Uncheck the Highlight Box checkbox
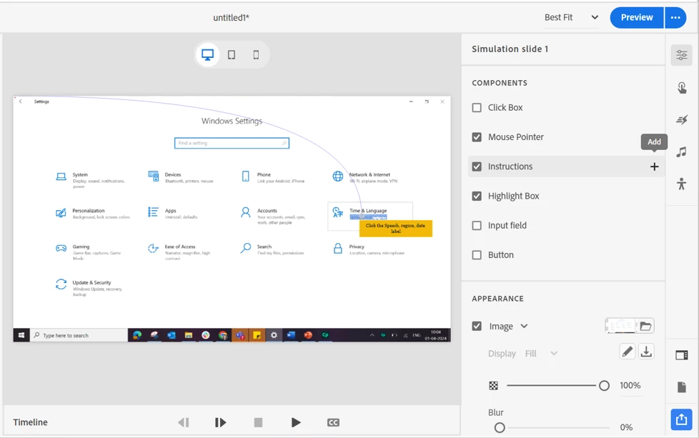 tap(477, 196)
